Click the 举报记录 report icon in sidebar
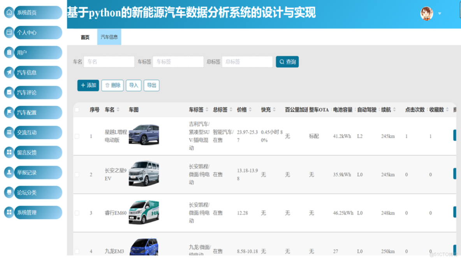 point(9,172)
